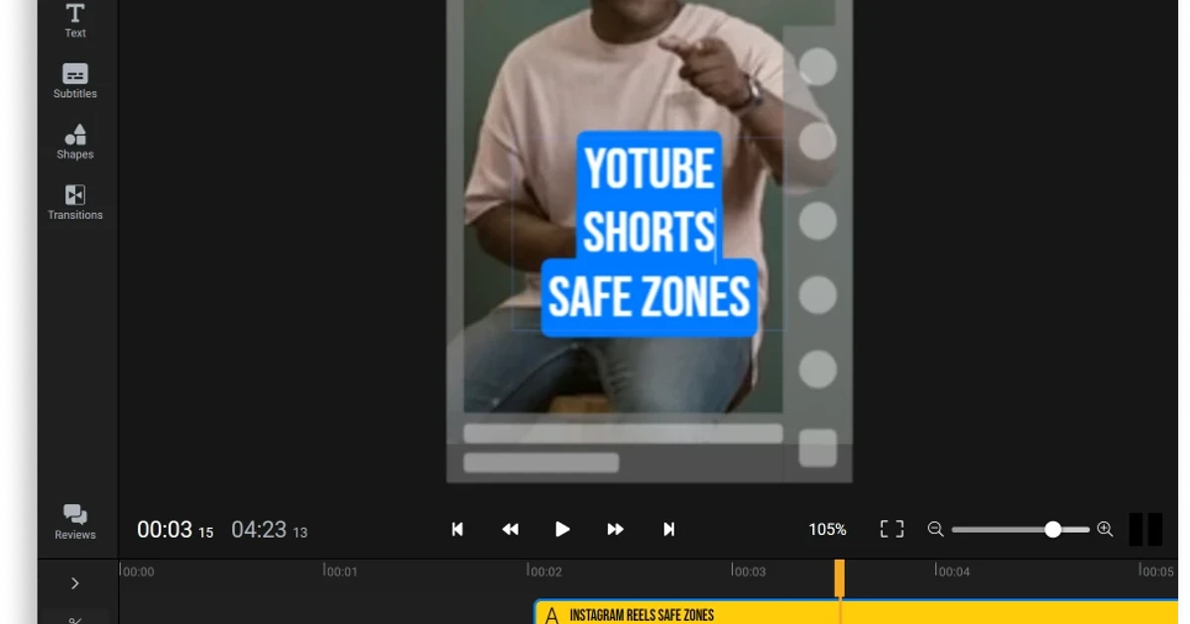Select the YOTUBE text line on canvas

tap(650, 169)
